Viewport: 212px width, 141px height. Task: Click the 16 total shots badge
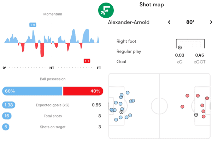pos(7,116)
